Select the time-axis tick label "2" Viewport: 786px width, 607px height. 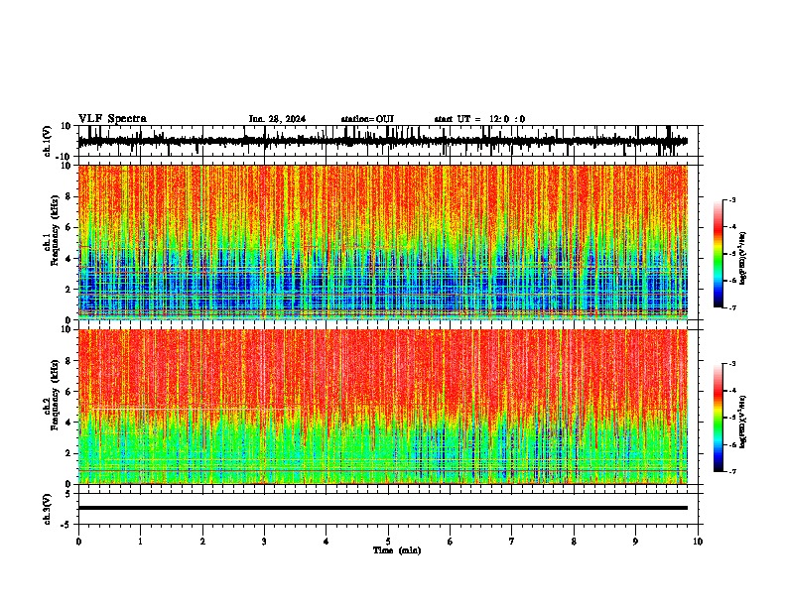(202, 542)
